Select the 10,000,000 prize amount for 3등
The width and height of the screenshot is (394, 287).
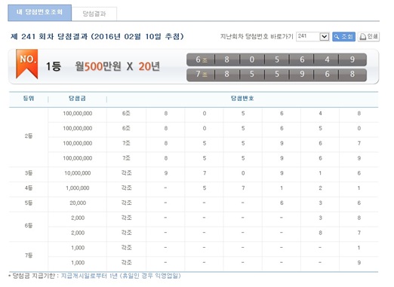tap(78, 173)
